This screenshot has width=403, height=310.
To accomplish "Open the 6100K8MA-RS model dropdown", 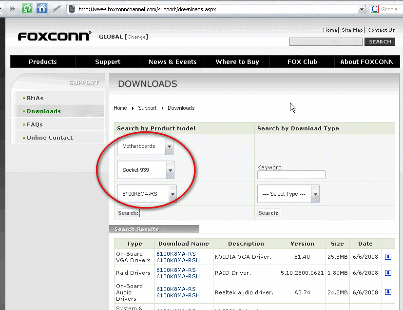I will pyautogui.click(x=147, y=194).
